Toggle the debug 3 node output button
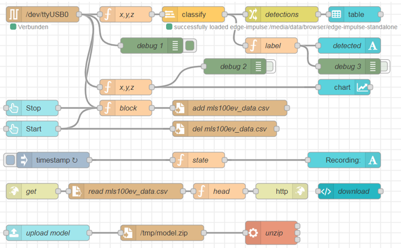The width and height of the screenshot is (401, 248). 384,66
